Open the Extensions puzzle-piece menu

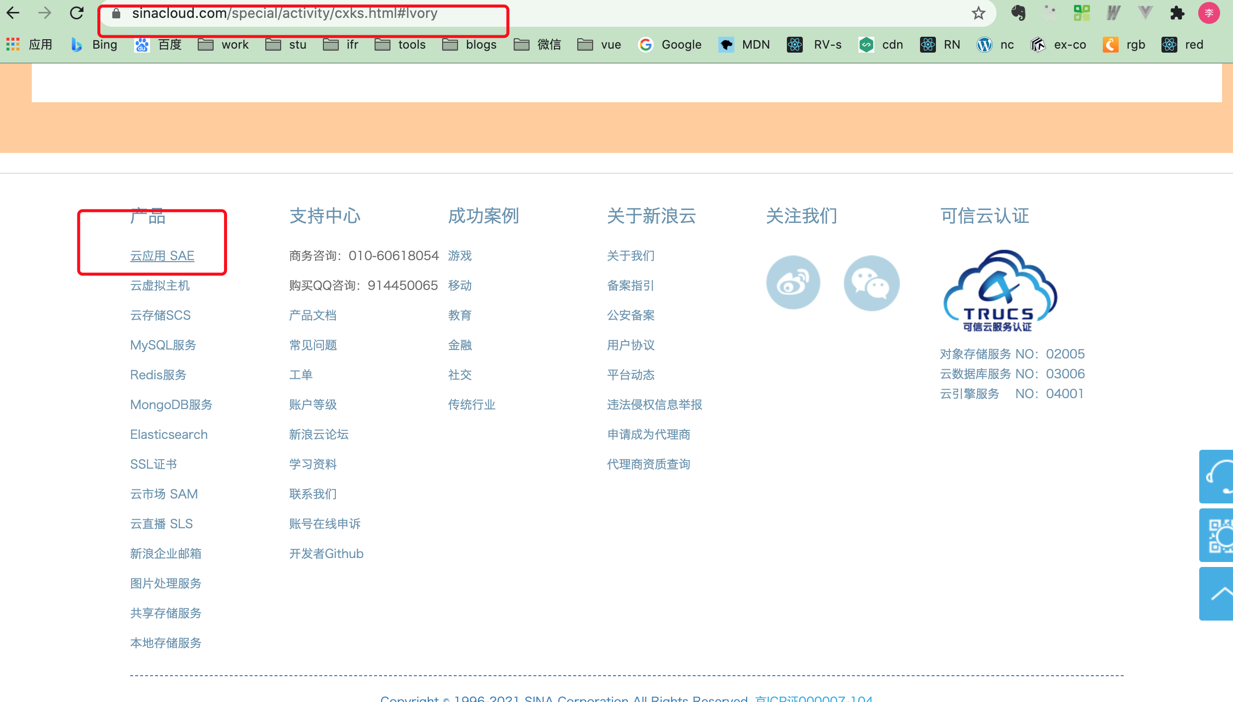click(x=1177, y=13)
